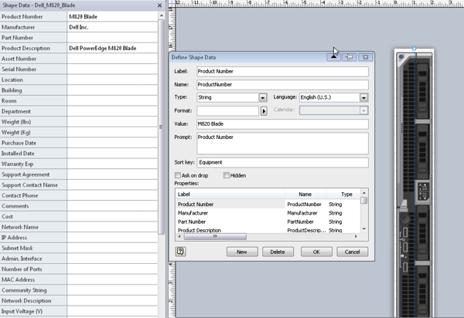Select Part Number row in Properties list
Screen dimensions: 464x318
[x=268, y=222]
